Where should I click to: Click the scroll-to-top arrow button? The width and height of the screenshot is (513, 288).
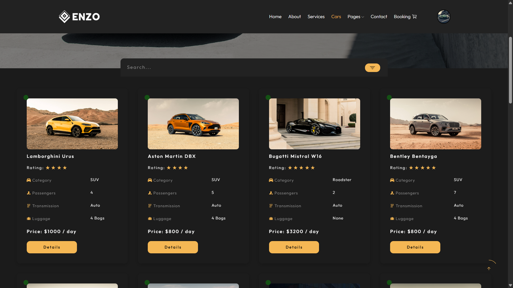pos(489,269)
